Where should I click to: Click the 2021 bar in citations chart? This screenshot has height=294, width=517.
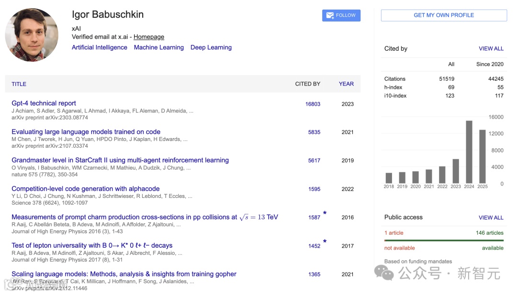coord(428,176)
